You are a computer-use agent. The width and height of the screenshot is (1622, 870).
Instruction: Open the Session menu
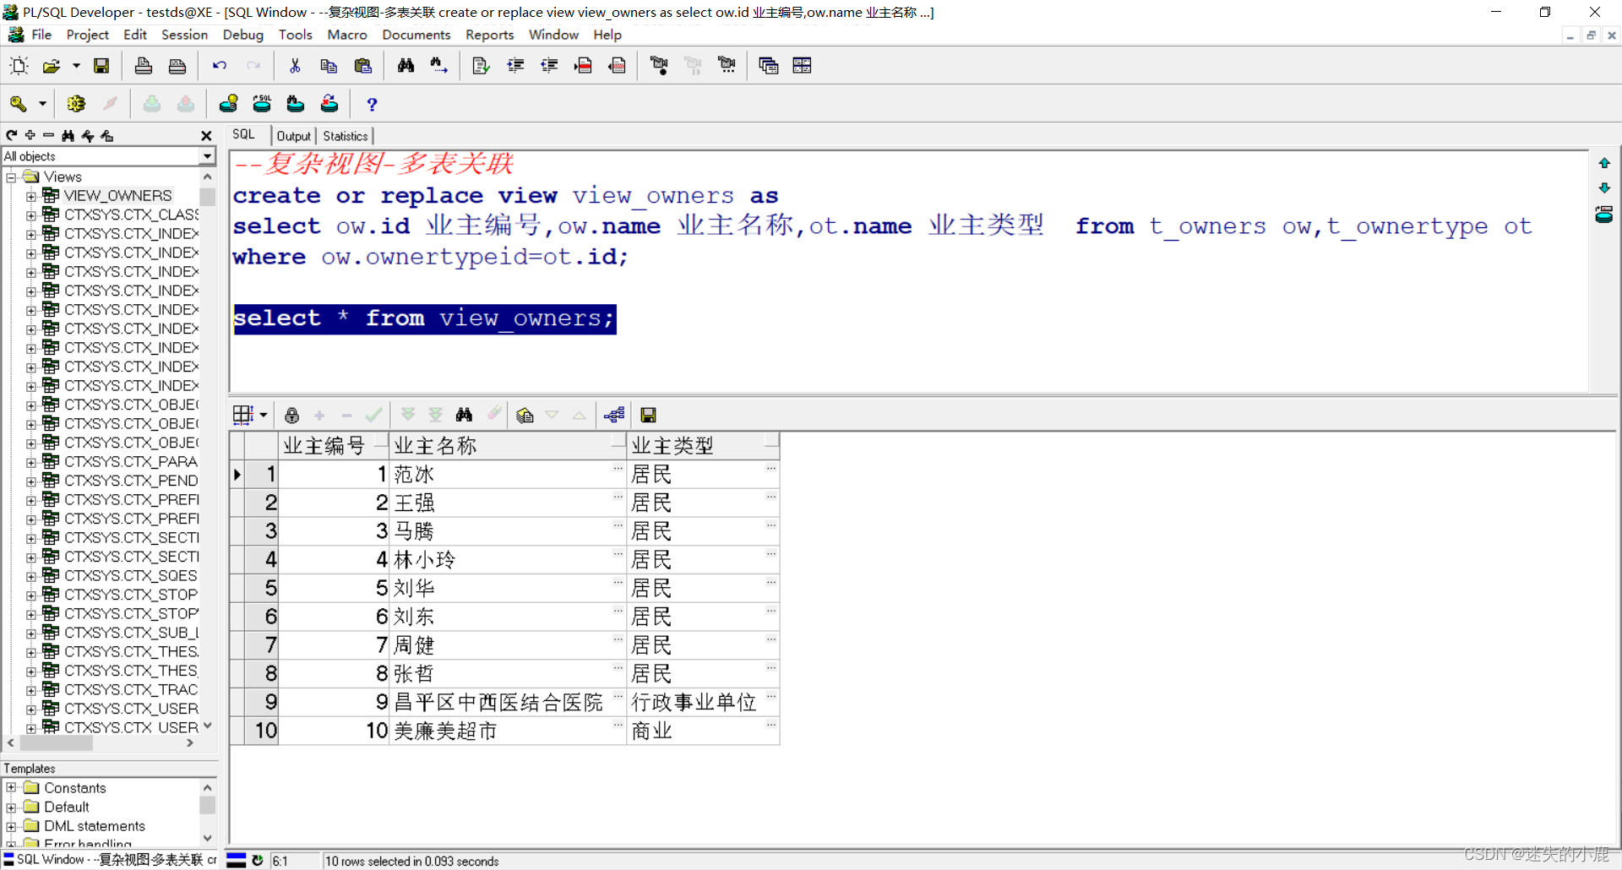(x=184, y=35)
